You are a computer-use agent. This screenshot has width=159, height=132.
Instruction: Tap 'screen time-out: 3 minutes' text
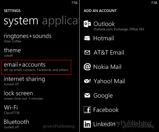(23, 99)
